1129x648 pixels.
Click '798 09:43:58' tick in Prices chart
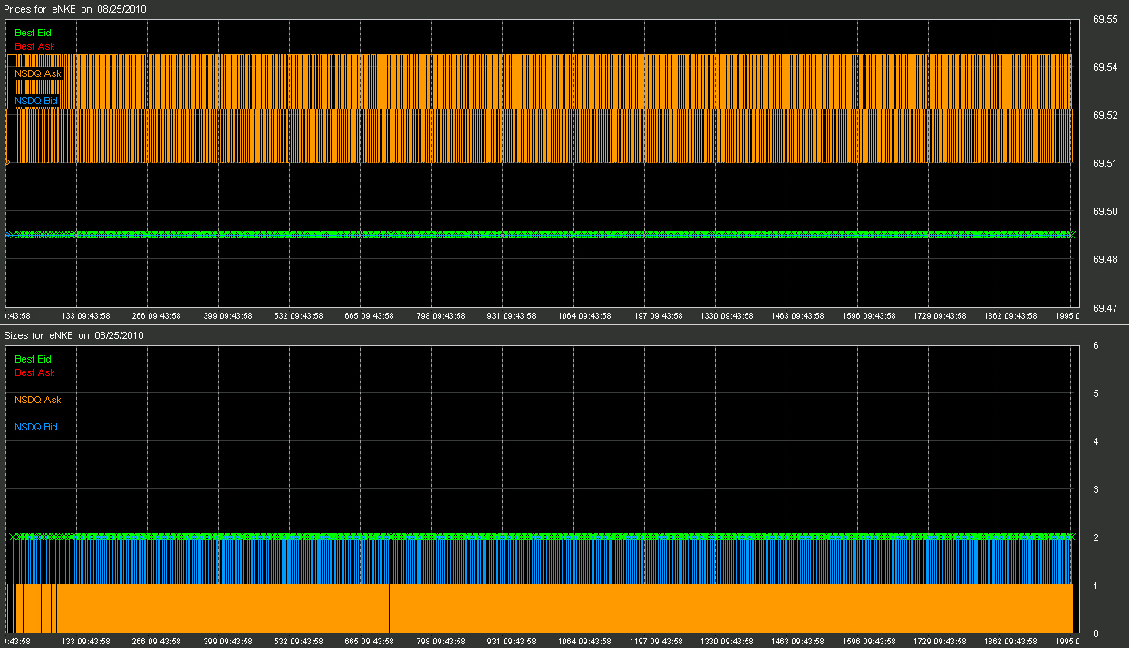(x=439, y=316)
